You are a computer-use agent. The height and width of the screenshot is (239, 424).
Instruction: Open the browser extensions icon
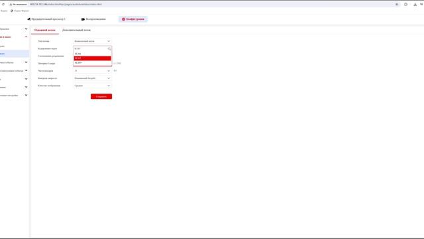click(x=405, y=5)
